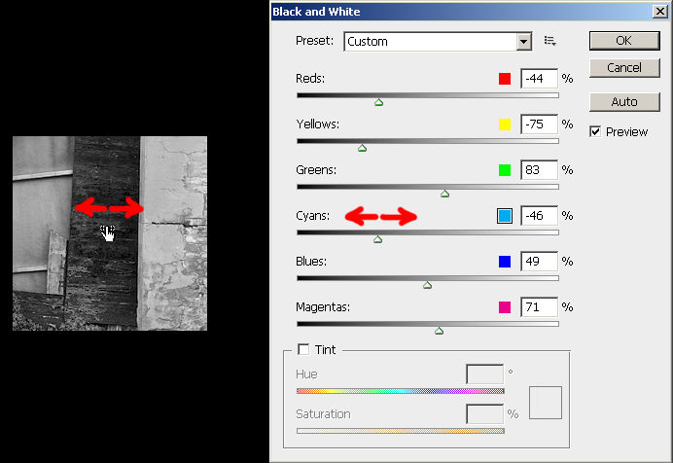Click the Greens percent value field
This screenshot has height=463, width=673.
click(539, 170)
